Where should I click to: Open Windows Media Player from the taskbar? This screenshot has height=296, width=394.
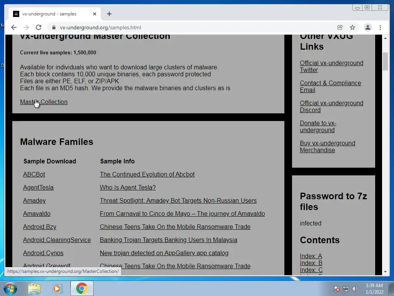(58, 288)
